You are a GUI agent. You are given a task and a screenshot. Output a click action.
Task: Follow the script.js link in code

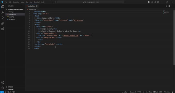click(50, 44)
